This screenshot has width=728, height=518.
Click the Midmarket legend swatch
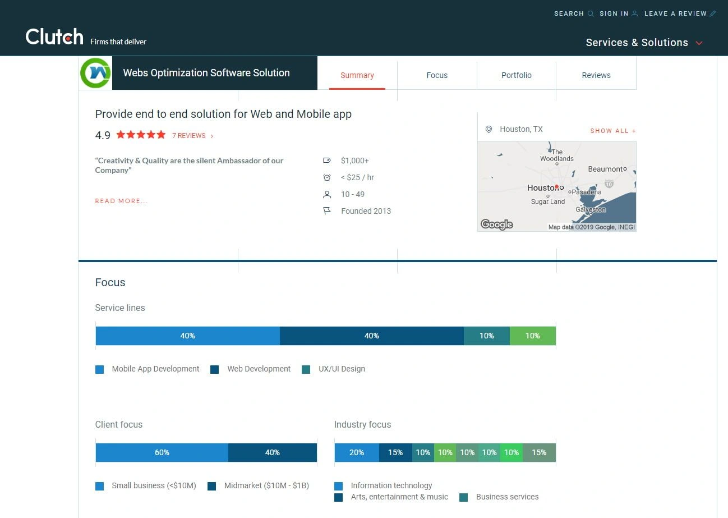point(211,486)
